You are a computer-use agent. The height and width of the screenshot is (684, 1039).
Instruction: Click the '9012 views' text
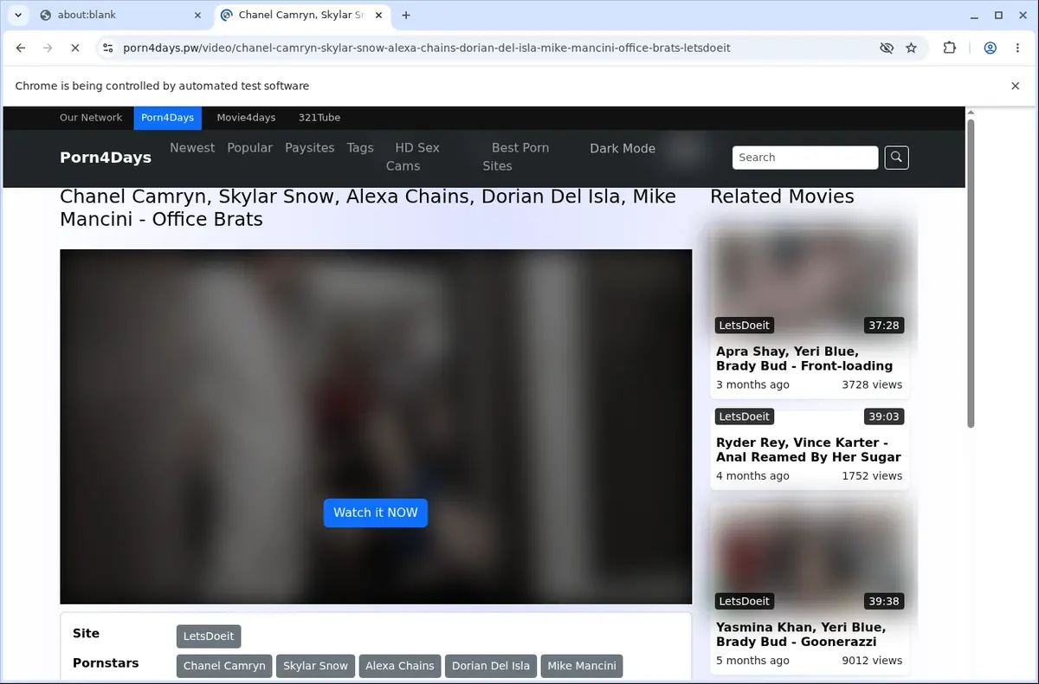872,661
